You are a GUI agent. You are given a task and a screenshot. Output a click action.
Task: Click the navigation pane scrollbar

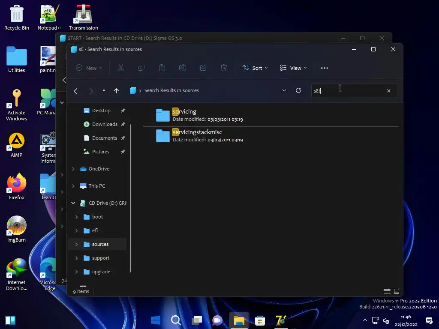coord(130,198)
